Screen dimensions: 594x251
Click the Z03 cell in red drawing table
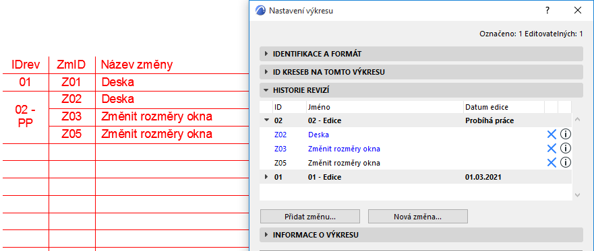(71, 117)
